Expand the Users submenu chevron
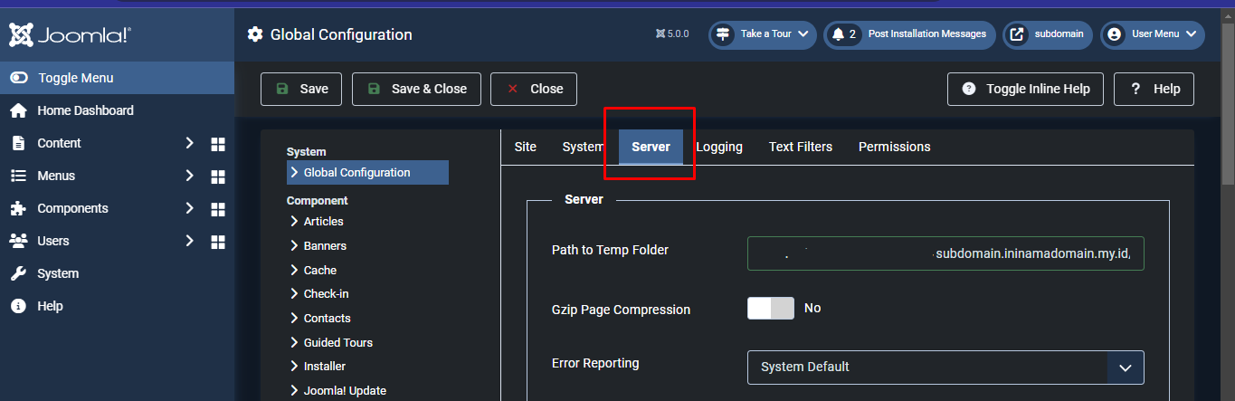1235x401 pixels. [189, 241]
